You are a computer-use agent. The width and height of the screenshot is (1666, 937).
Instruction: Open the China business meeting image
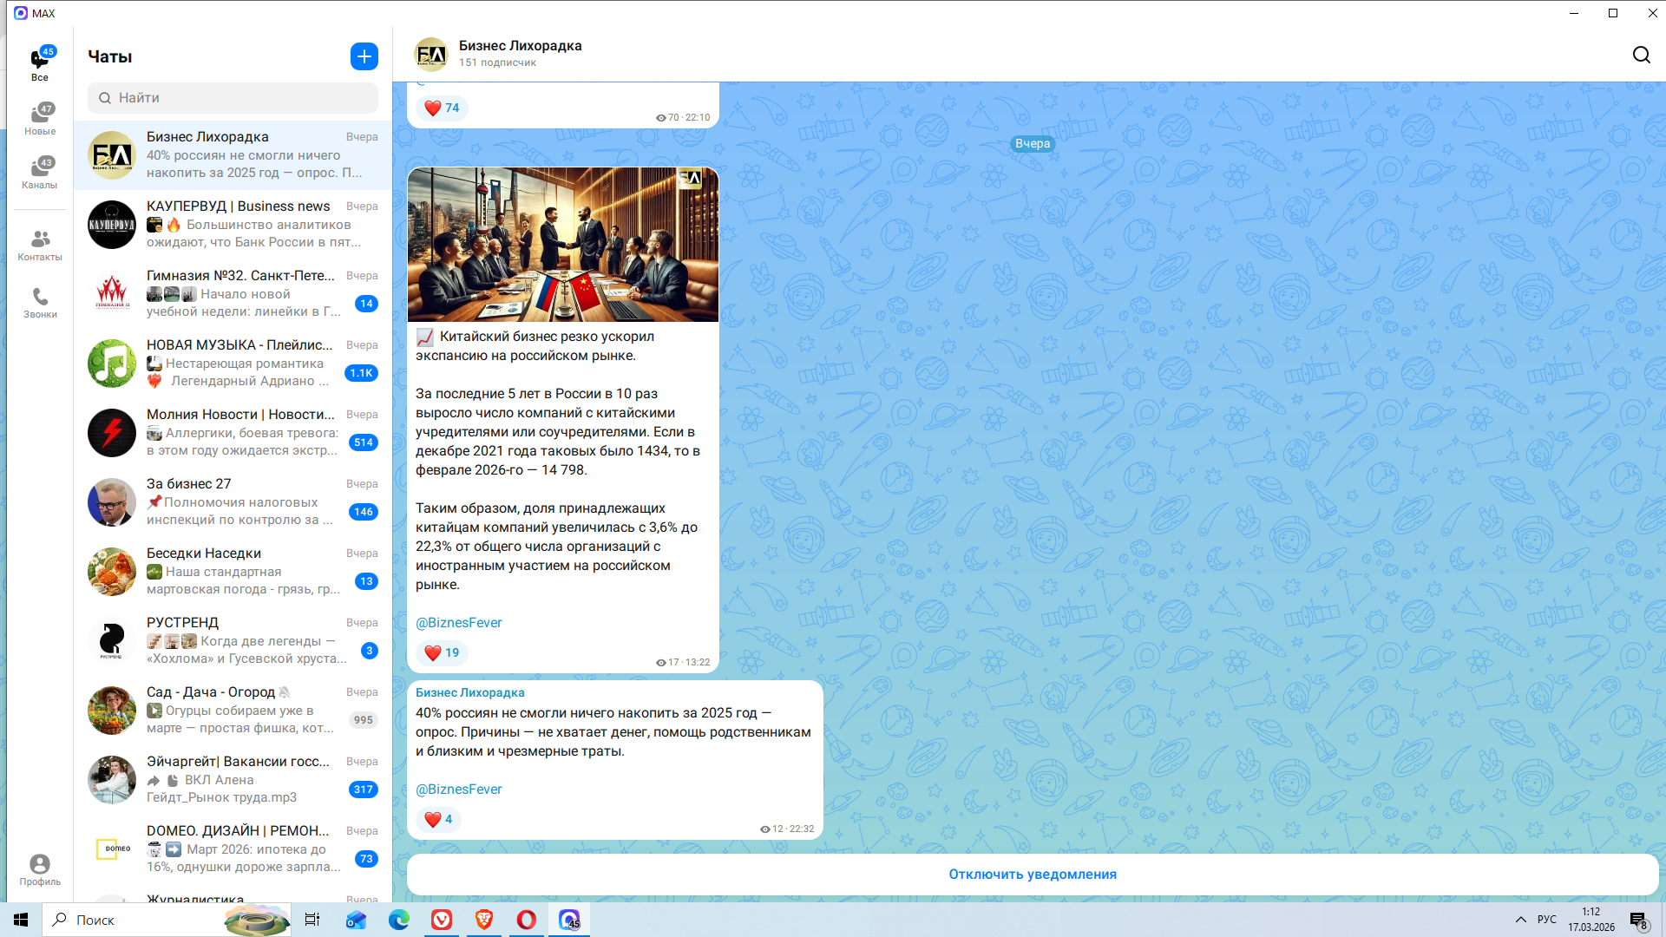[x=562, y=245]
